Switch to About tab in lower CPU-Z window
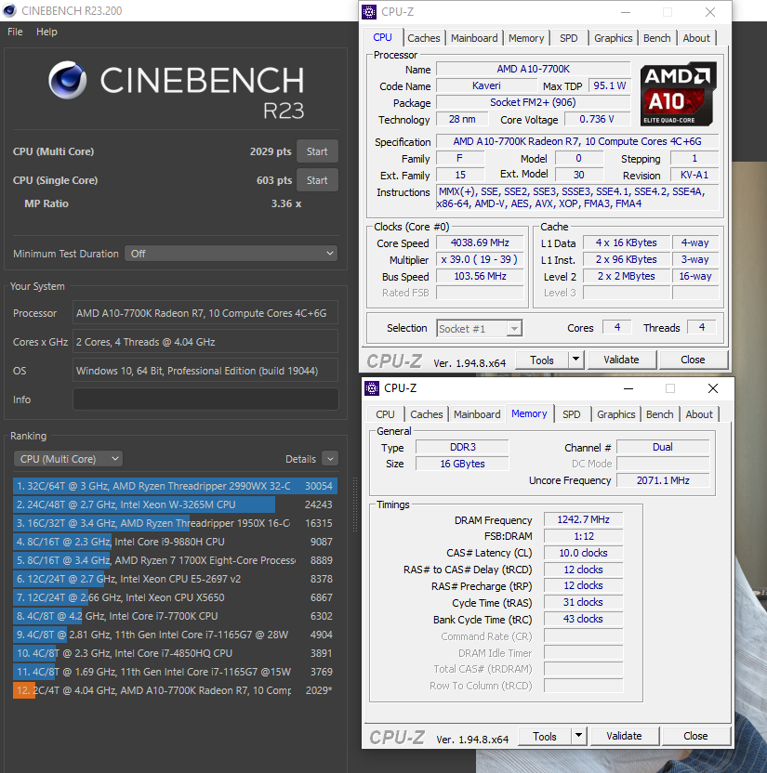767x773 pixels. pos(699,414)
